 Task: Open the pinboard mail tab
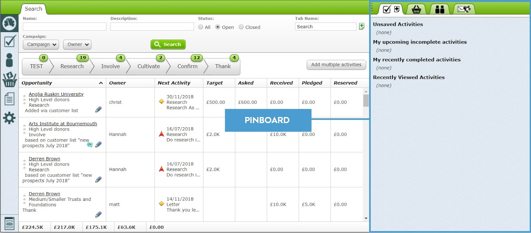coord(464,9)
